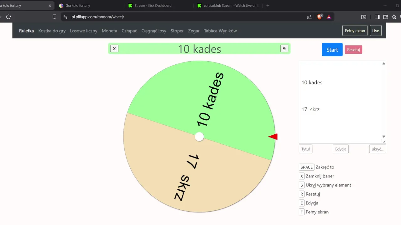The image size is (401, 225).
Task: Click the Edycja button below the list
Action: click(x=341, y=149)
